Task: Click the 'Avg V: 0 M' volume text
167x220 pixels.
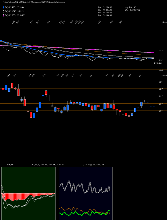Action: pyautogui.click(x=130, y=7)
